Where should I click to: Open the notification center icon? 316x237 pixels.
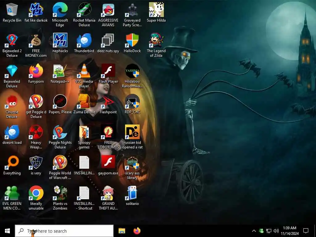306,231
